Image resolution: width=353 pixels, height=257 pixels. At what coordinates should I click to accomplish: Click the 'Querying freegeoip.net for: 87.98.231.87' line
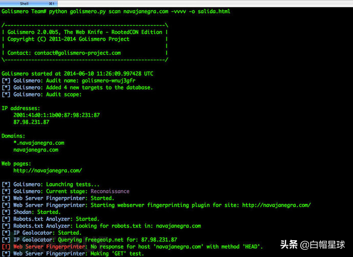point(90,240)
